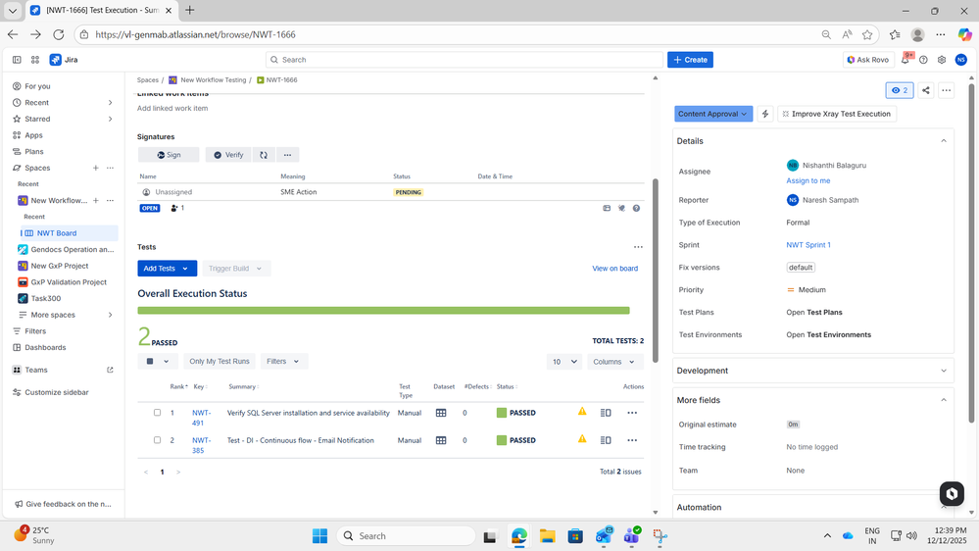Select the NWT Board item

tap(69, 233)
